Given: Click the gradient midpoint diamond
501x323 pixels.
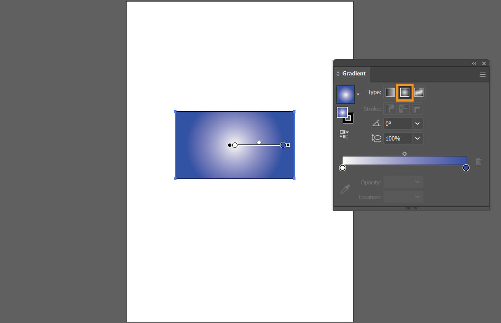Looking at the screenshot, I should click(404, 153).
